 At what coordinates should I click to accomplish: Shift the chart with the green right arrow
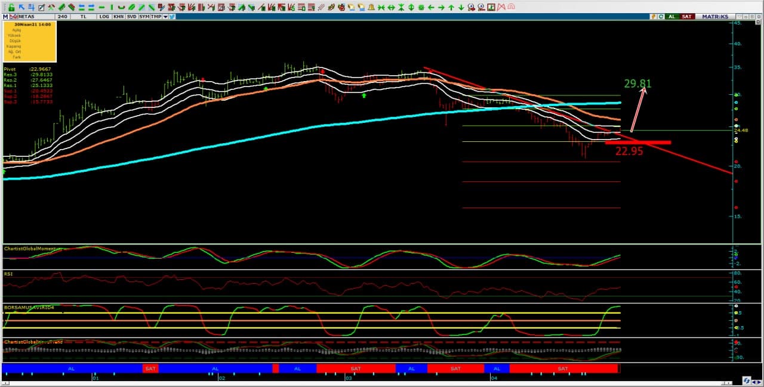tap(441, 7)
